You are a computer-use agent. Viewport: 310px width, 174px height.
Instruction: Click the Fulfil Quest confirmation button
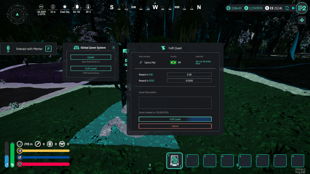point(175,119)
